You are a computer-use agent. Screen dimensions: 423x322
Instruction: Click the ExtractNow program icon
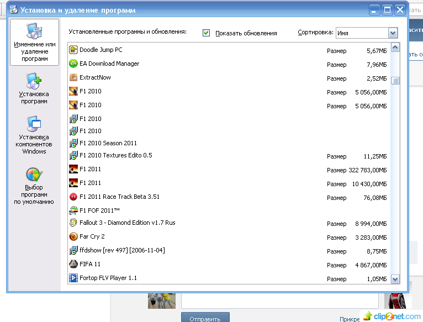coord(73,77)
